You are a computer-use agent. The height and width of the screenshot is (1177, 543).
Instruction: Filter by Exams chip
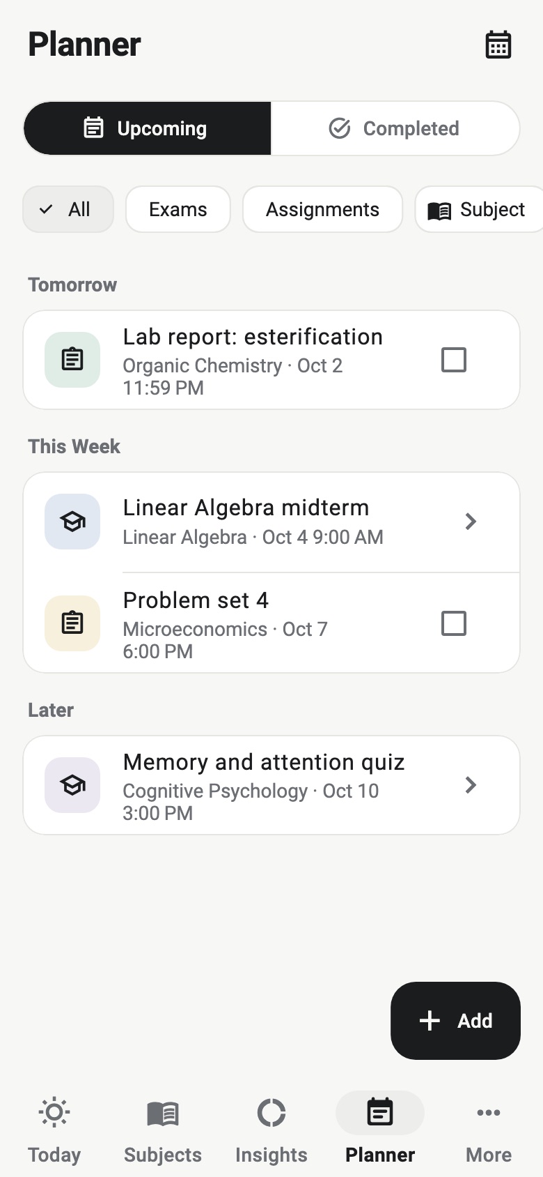click(178, 209)
